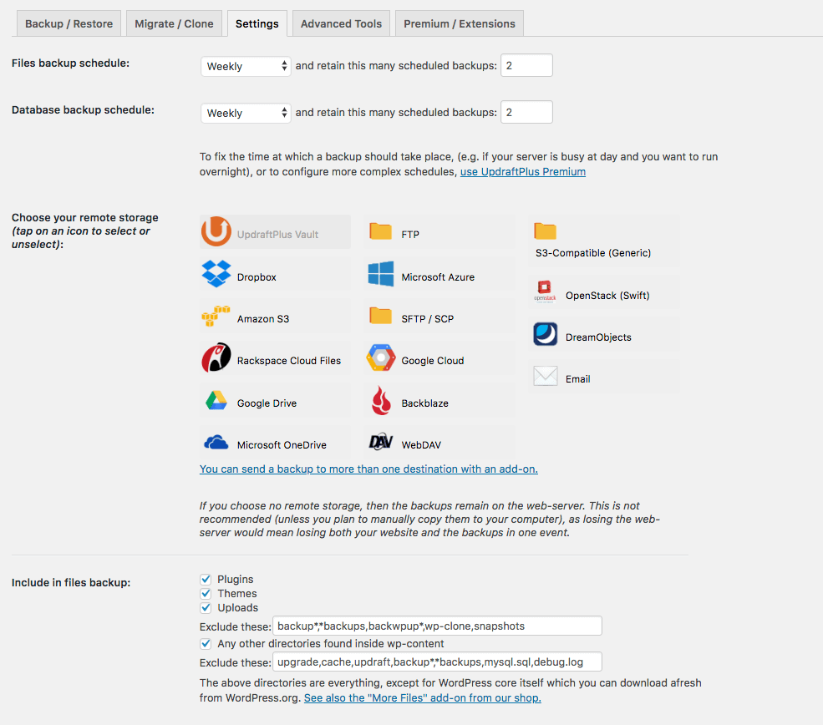The image size is (823, 725).
Task: Edit the retained scheduled backups count
Action: (526, 64)
